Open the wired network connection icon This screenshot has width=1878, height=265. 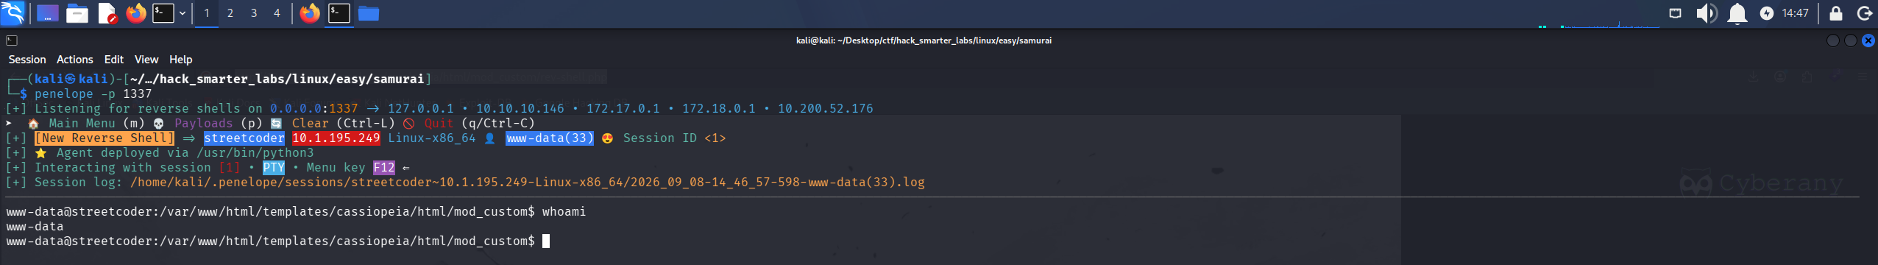[x=1676, y=13]
